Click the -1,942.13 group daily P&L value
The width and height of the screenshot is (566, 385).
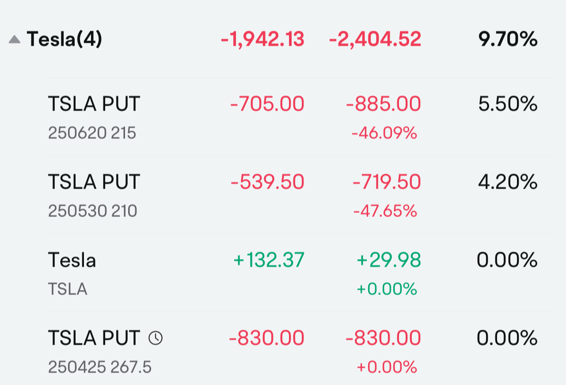pos(262,40)
